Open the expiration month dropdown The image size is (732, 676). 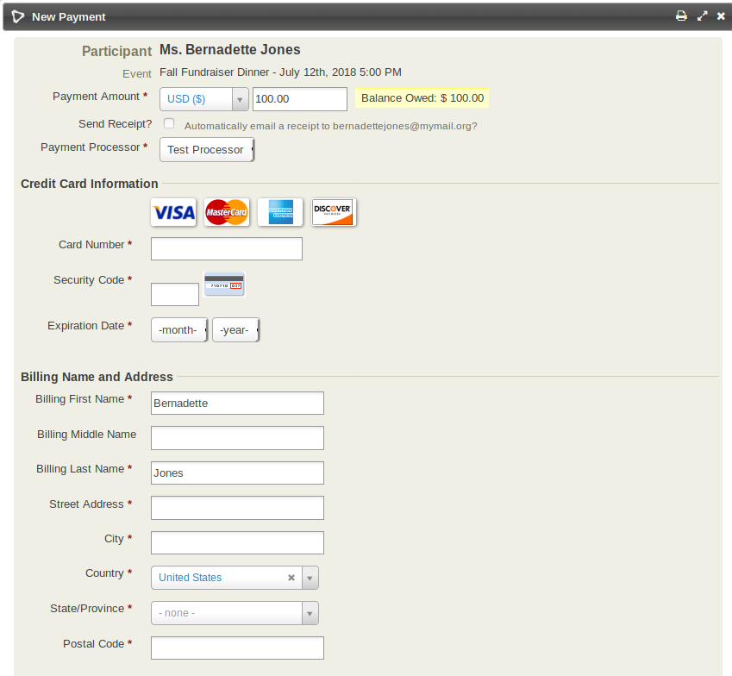tap(178, 329)
